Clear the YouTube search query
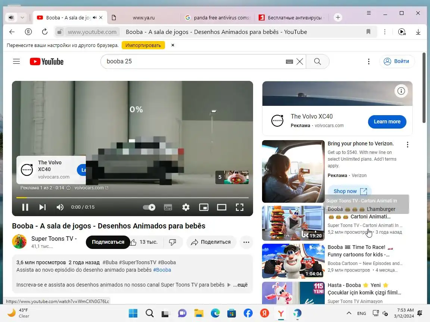The image size is (430, 322). [x=300, y=61]
